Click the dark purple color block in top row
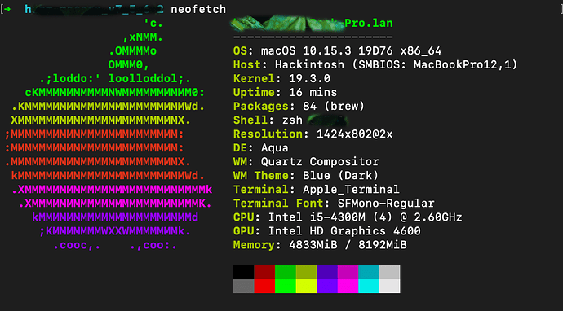The image size is (563, 311). point(326,272)
